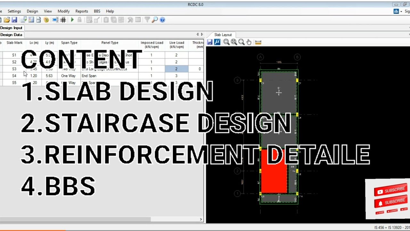Click the right scroll arrow of the table scrollbar
This screenshot has height=231, width=410.
point(201,219)
